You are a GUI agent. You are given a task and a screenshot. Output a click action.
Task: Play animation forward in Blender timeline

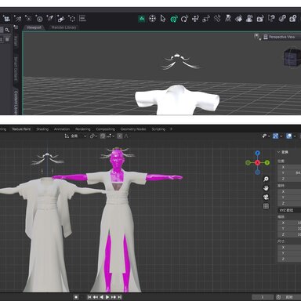pos(107,297)
